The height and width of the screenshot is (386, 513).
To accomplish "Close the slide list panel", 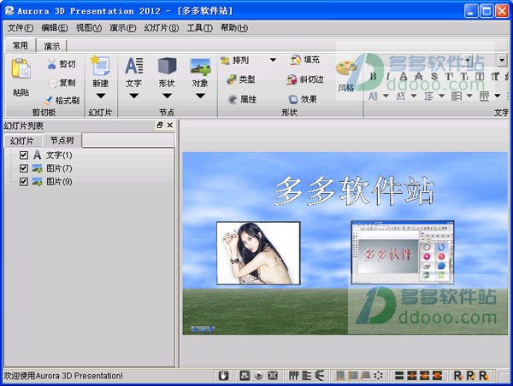I will coord(170,126).
